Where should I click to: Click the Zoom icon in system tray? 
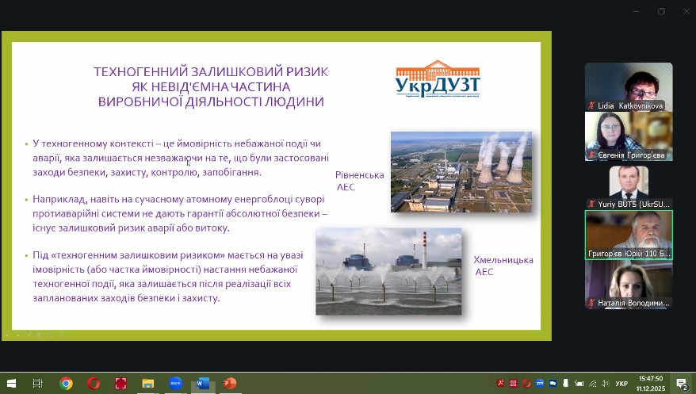tap(539, 384)
